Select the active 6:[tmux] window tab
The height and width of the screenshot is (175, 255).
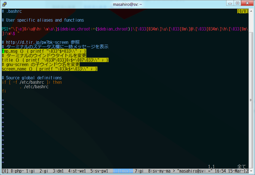(123, 171)
